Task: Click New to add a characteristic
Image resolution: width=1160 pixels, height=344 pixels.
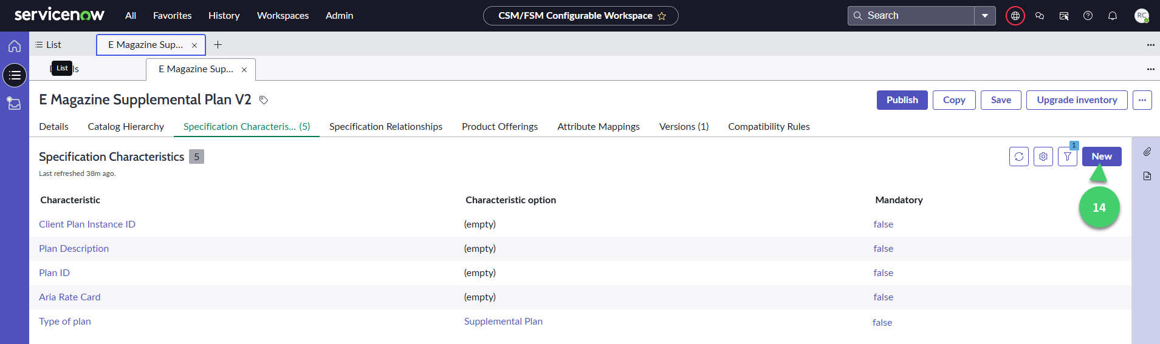Action: coord(1102,157)
